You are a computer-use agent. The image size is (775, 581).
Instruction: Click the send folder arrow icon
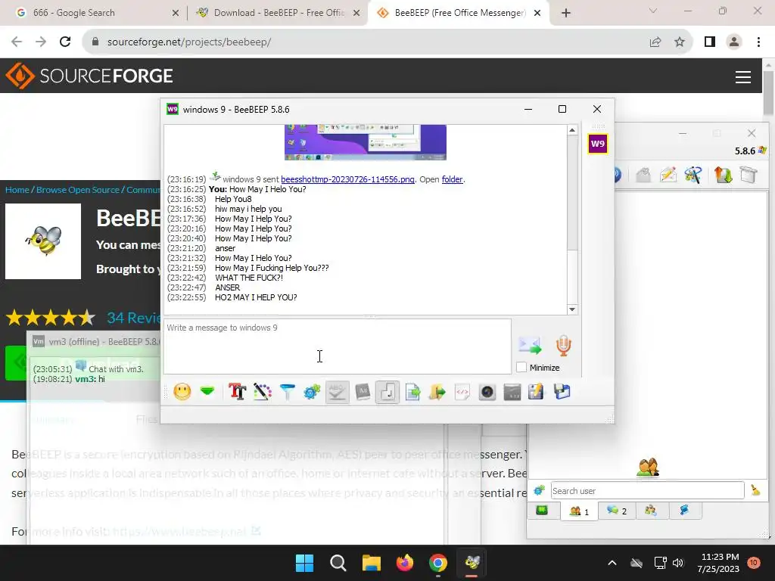coord(437,393)
